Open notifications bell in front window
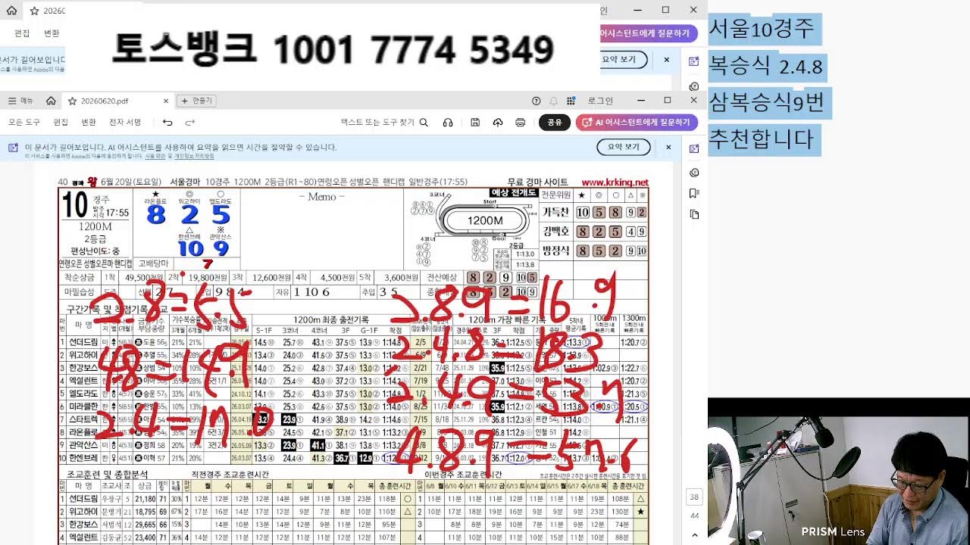The height and width of the screenshot is (545, 970). [x=553, y=101]
